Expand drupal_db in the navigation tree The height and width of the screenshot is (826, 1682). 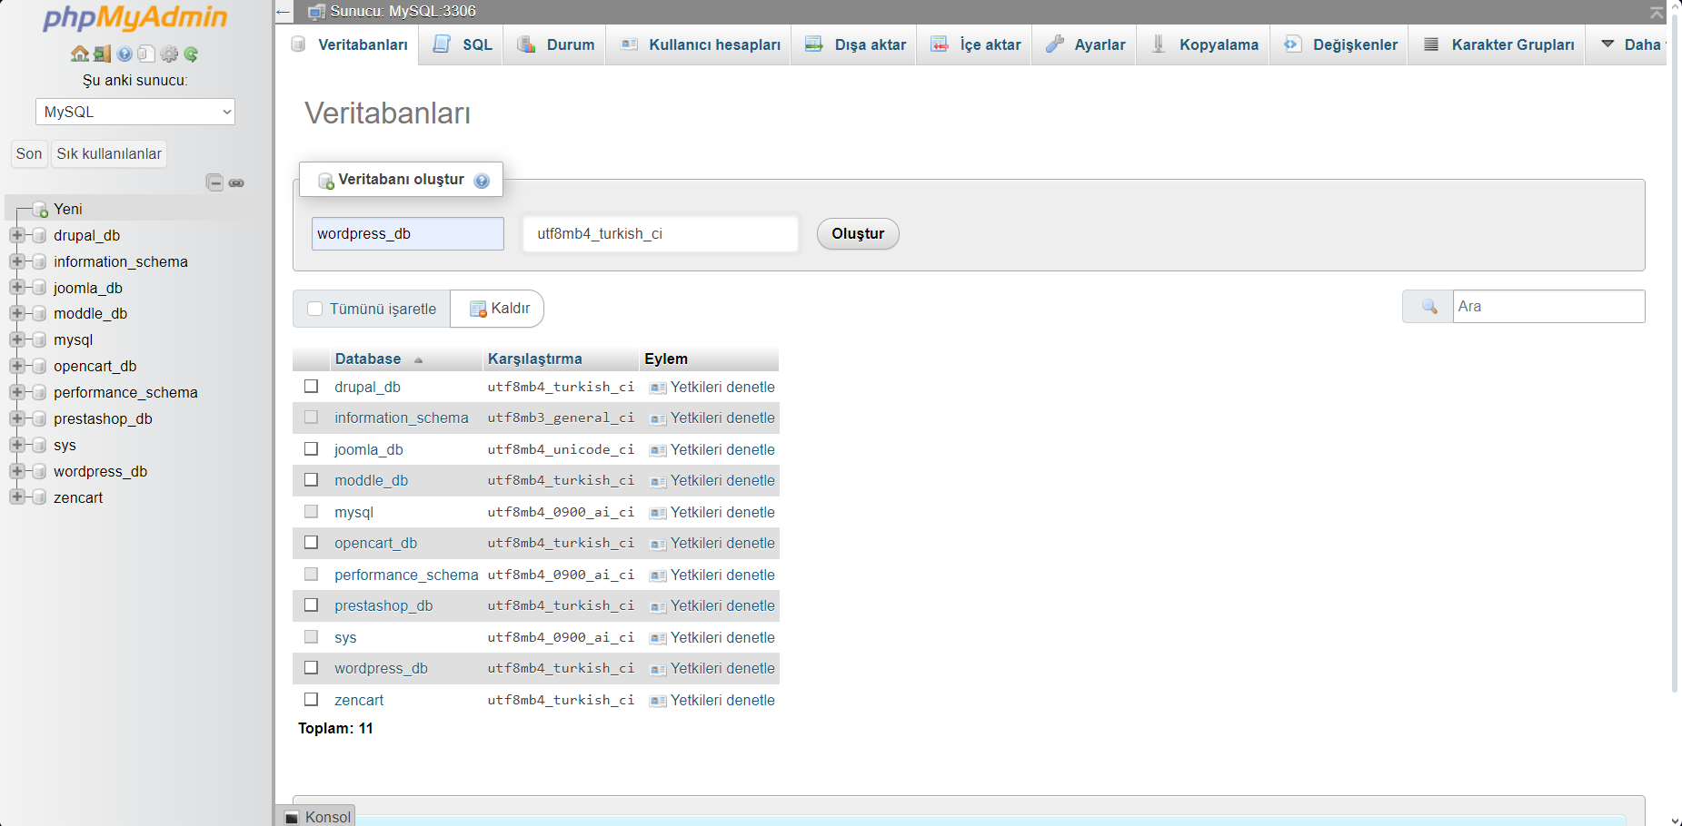tap(16, 235)
